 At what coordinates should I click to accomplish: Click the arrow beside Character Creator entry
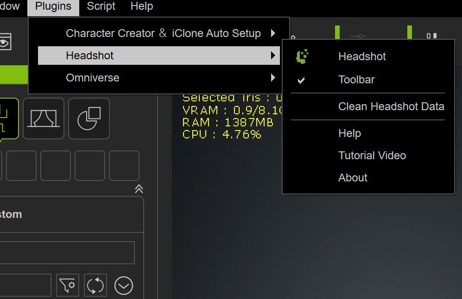coord(273,33)
